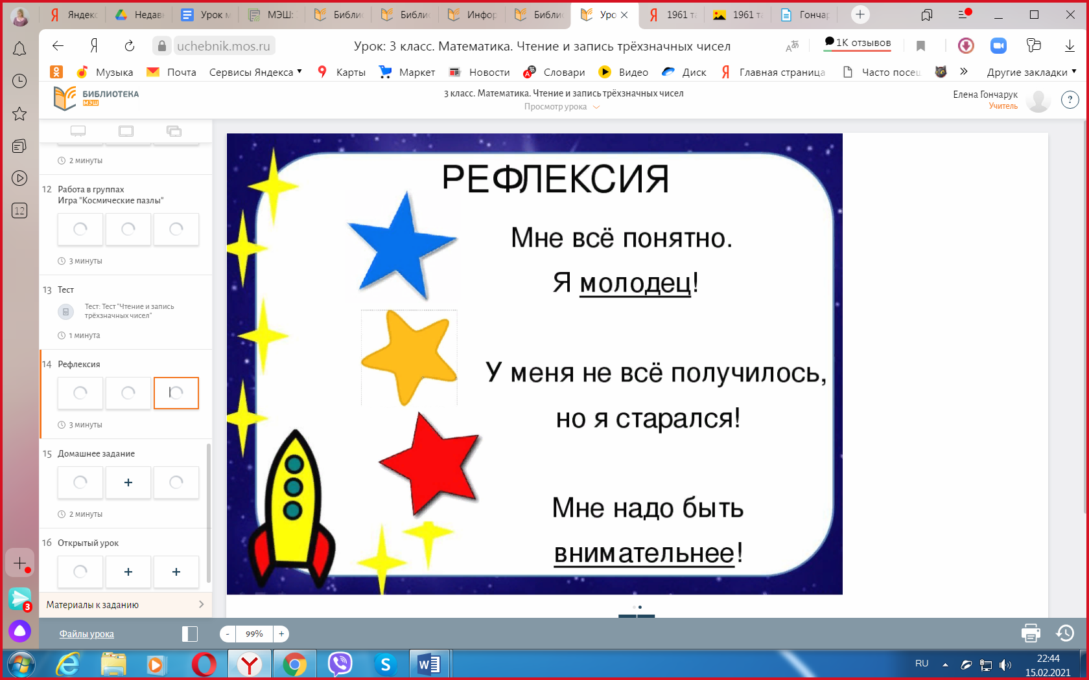Select first thumbnail of Работа в группах
This screenshot has height=680, width=1089.
[80, 229]
